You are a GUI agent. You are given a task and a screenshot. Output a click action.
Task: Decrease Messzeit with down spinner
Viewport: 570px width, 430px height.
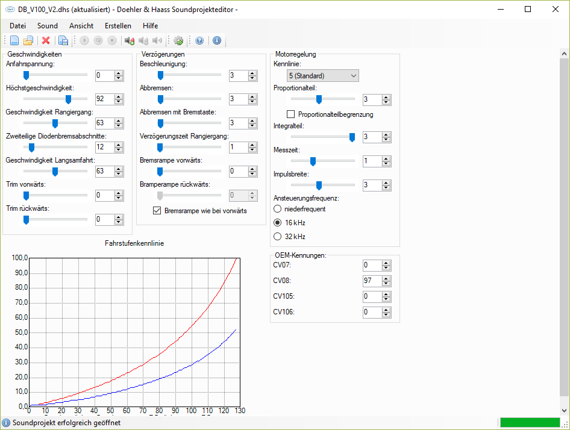tap(386, 164)
